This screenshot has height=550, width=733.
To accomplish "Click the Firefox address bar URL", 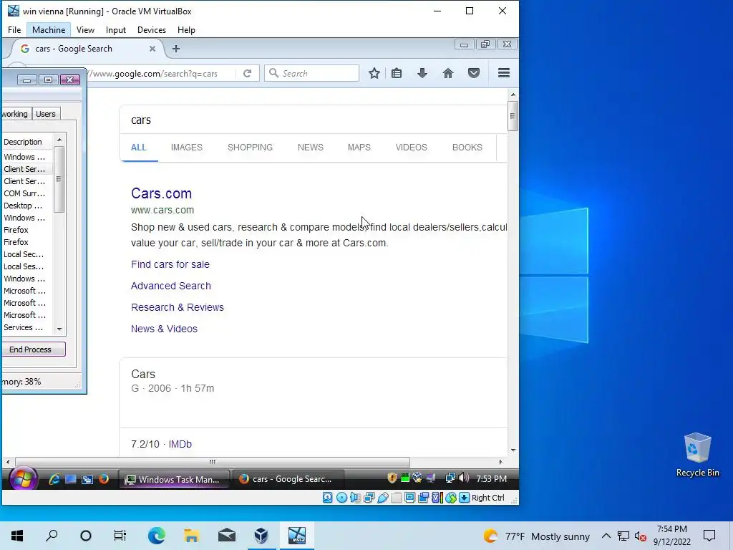I will [x=162, y=73].
